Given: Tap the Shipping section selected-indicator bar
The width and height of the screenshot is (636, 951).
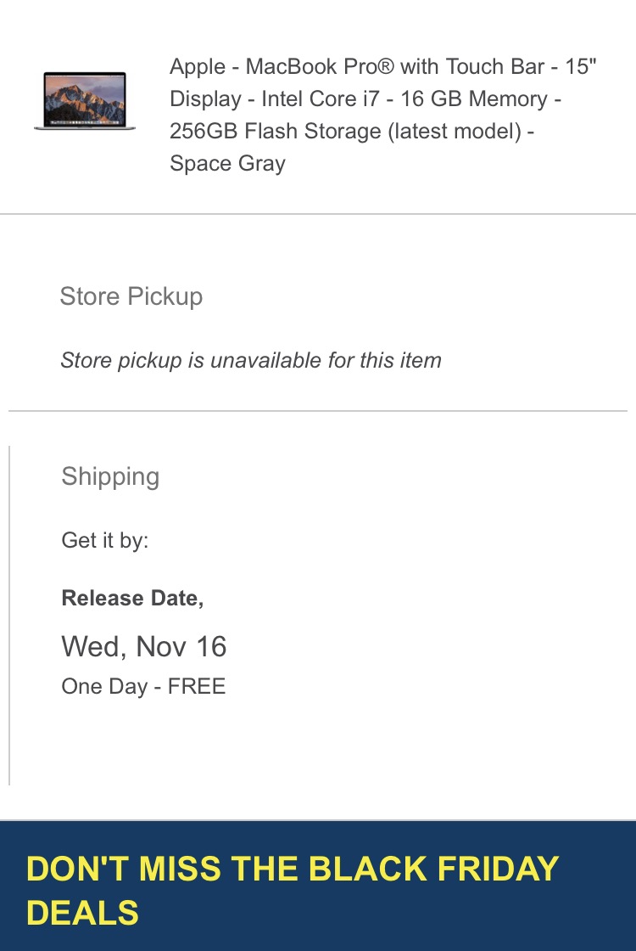Looking at the screenshot, I should pos(9,615).
